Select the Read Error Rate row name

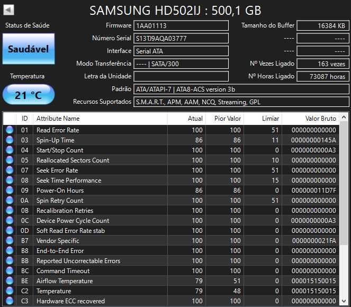58,130
